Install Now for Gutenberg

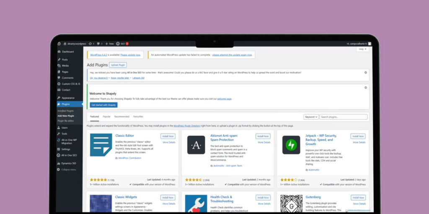coord(358,198)
